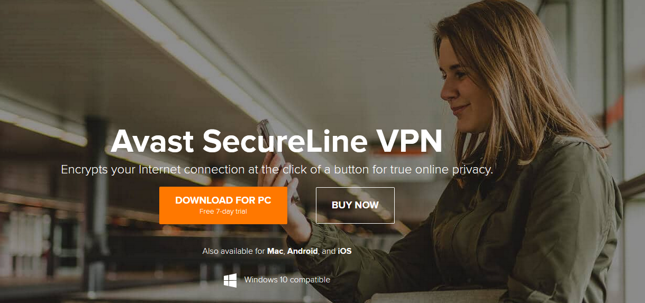Screen dimensions: 645x303
Task: Click the Free 7-day trial subtext
Action: [x=223, y=212]
